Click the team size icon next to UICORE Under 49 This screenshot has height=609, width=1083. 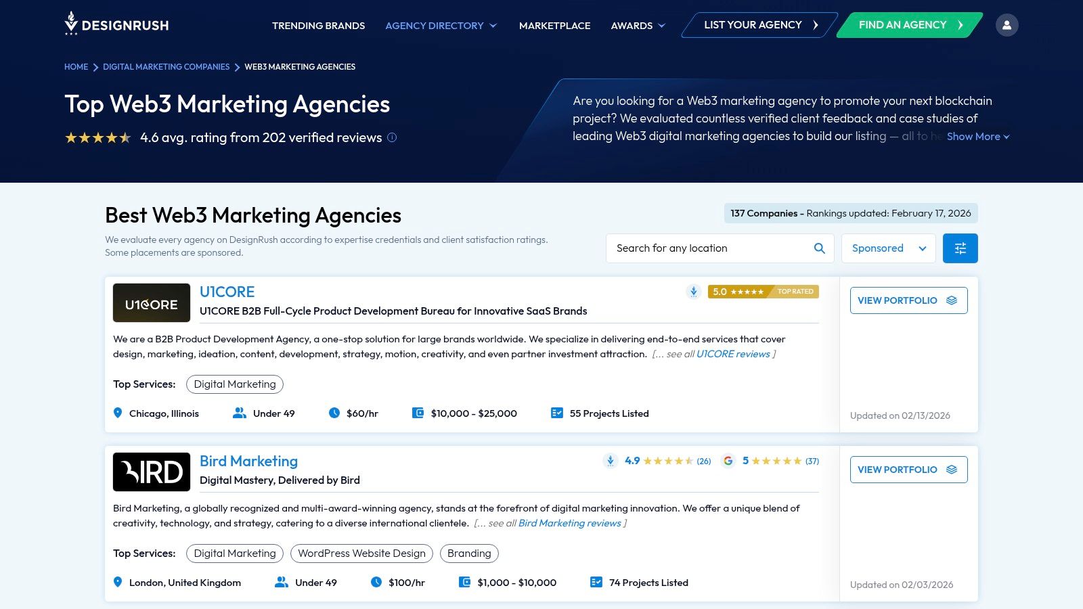point(239,413)
